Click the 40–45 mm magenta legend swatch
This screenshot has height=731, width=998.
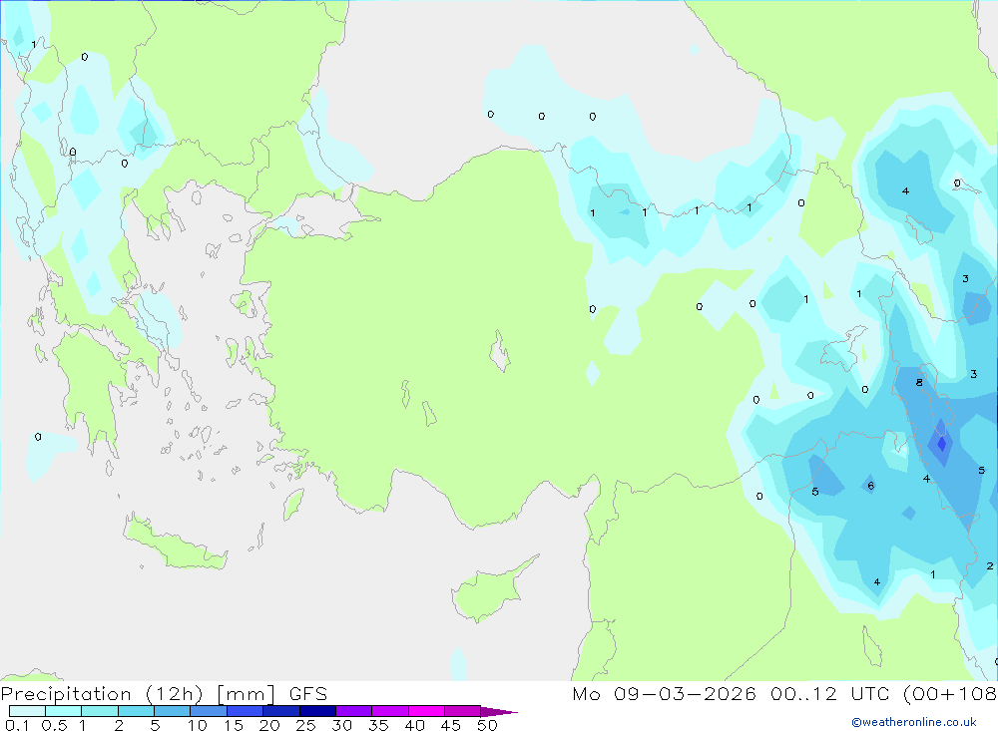(426, 711)
